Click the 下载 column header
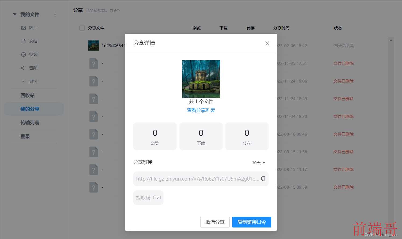 click(223, 28)
